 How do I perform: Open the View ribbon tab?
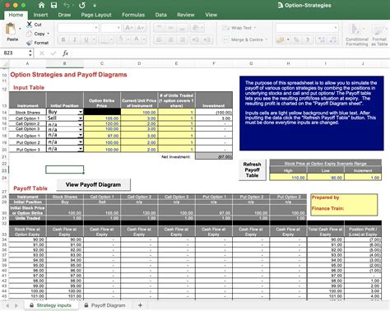coord(211,15)
